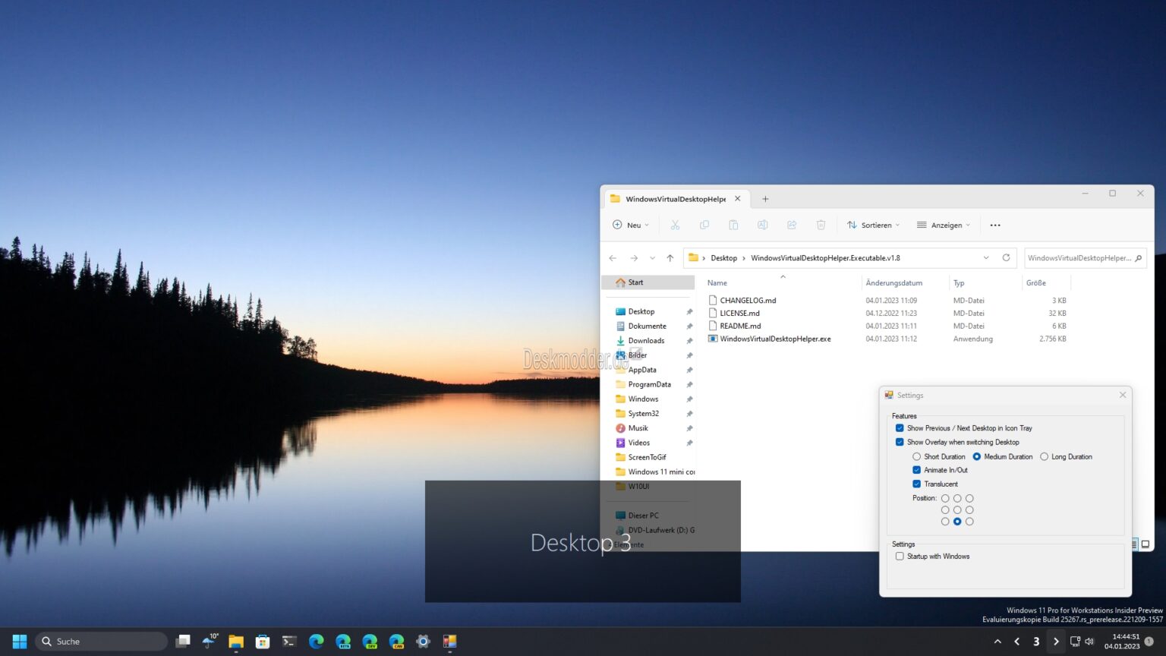Select the Long Duration radio button
The height and width of the screenshot is (656, 1166).
1045,456
